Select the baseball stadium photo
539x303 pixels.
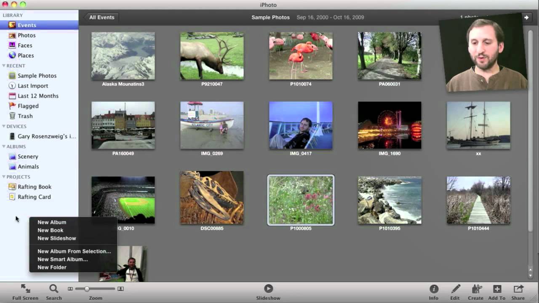pyautogui.click(x=123, y=200)
